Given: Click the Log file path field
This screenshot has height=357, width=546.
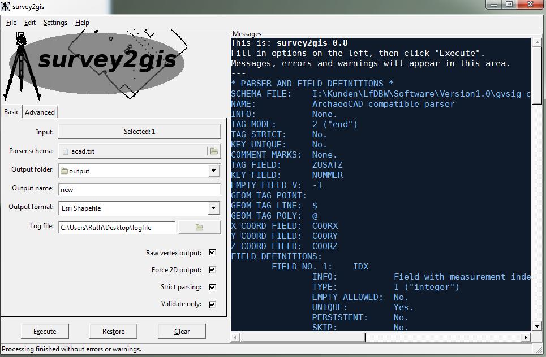Looking at the screenshot, I should (117, 227).
